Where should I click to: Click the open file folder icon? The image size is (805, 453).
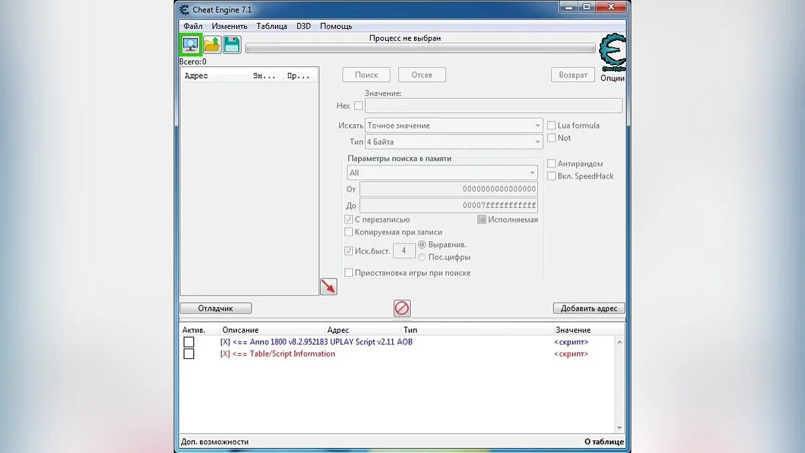(212, 45)
